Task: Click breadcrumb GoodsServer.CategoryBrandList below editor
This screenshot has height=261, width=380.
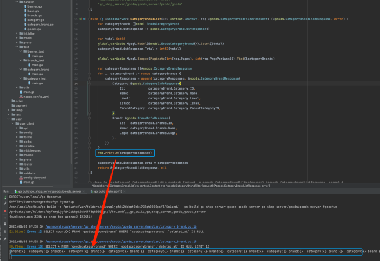Action: 181,186
